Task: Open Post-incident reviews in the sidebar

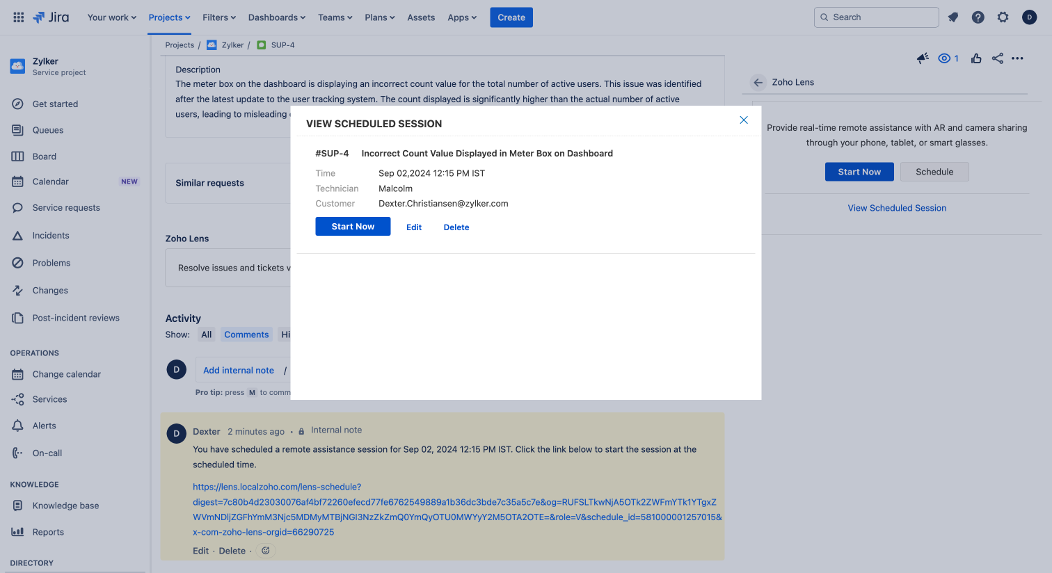Action: click(74, 318)
